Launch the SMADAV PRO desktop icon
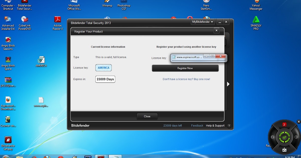The height and width of the screenshot is (158, 301). click(x=256, y=23)
